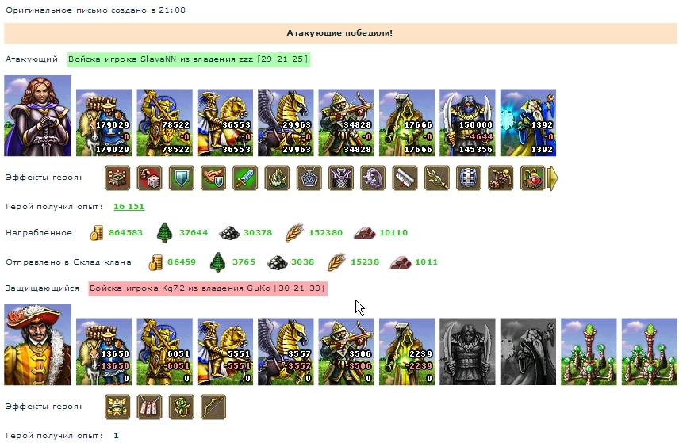Click the defender hero portrait with red hat
The width and height of the screenshot is (679, 443).
[x=37, y=345]
